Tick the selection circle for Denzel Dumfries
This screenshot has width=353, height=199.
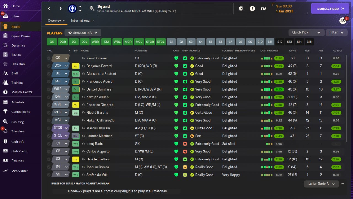tap(49, 89)
